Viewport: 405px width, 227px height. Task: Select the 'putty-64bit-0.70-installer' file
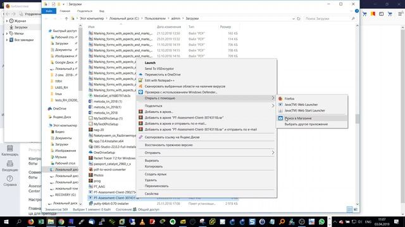(x=111, y=204)
